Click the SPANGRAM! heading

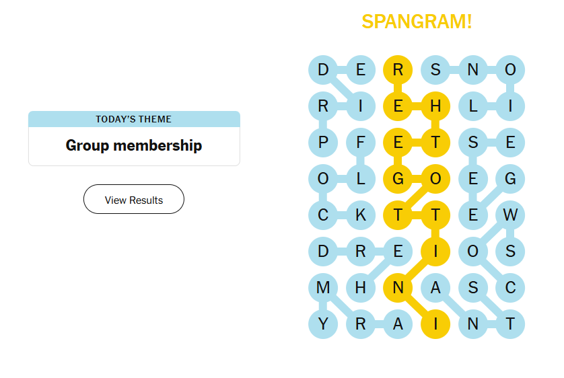pyautogui.click(x=417, y=22)
